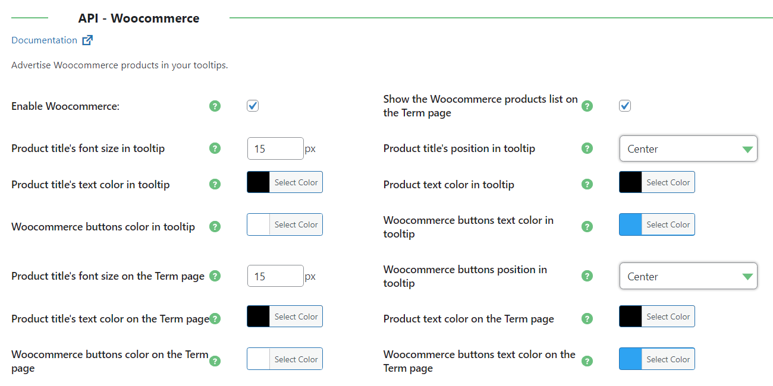
Task: Open Product title's position in tooltip dropdown
Action: tap(689, 148)
